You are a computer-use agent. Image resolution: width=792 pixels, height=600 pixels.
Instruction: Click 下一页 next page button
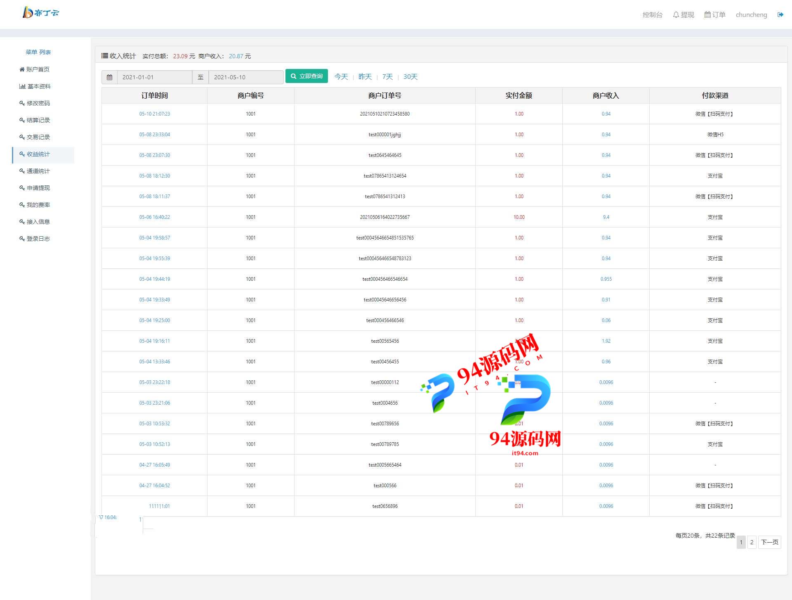click(x=769, y=542)
